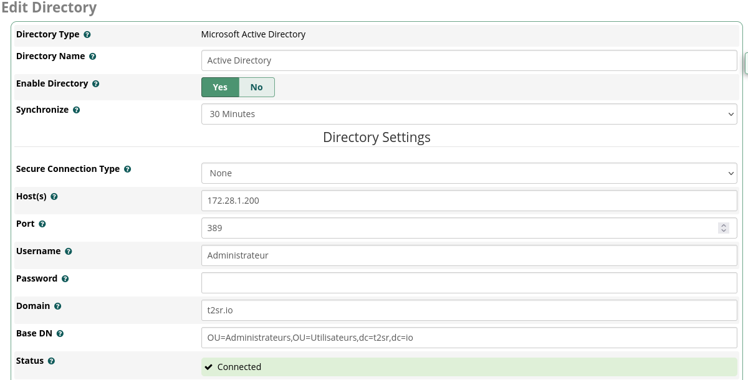Set Enable Directory to Yes
The width and height of the screenshot is (748, 380).
pyautogui.click(x=220, y=87)
